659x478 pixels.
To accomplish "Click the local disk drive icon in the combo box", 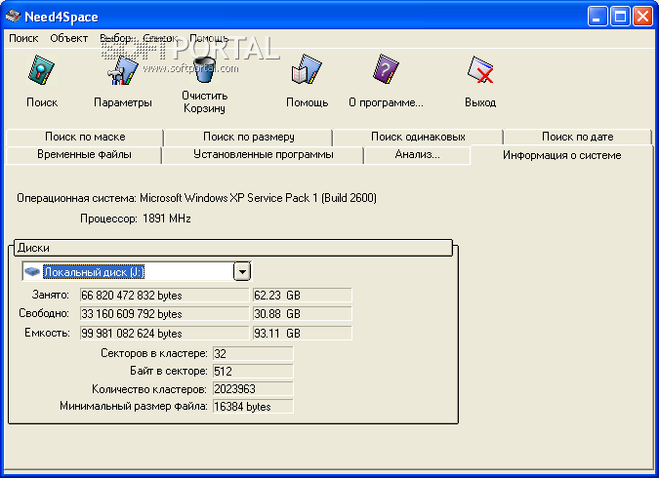I will point(32,272).
